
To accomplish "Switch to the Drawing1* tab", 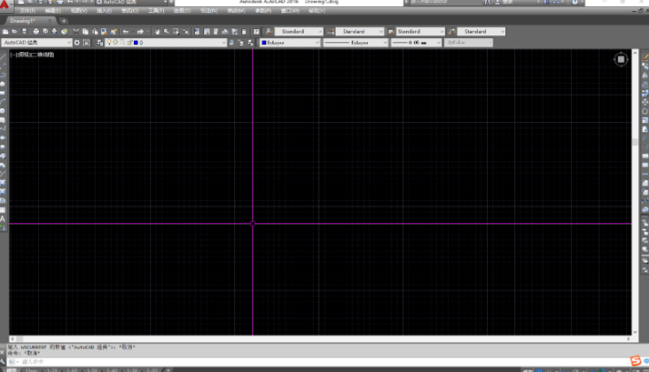I will (23, 20).
